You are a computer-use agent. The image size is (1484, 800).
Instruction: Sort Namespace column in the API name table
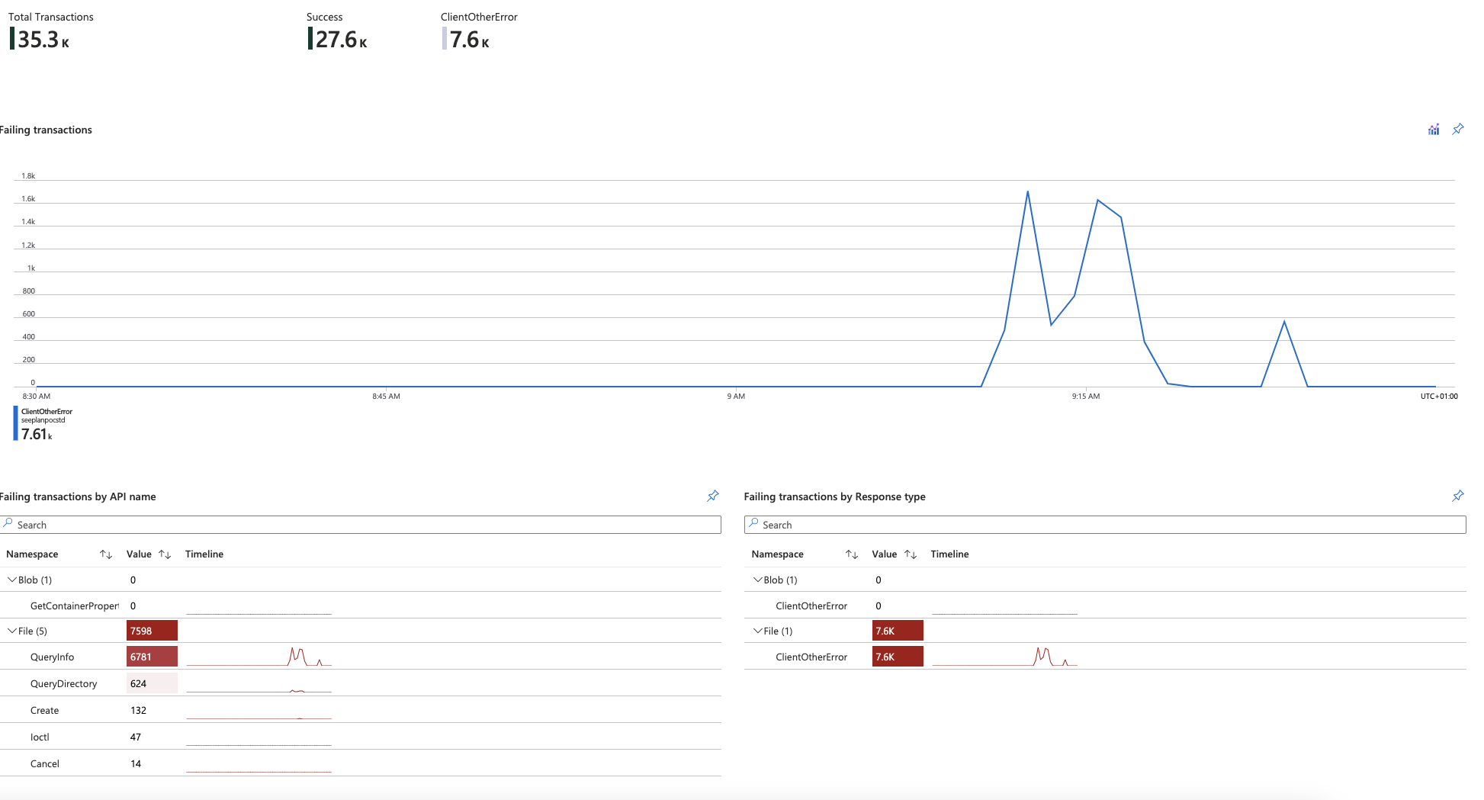[x=106, y=554]
